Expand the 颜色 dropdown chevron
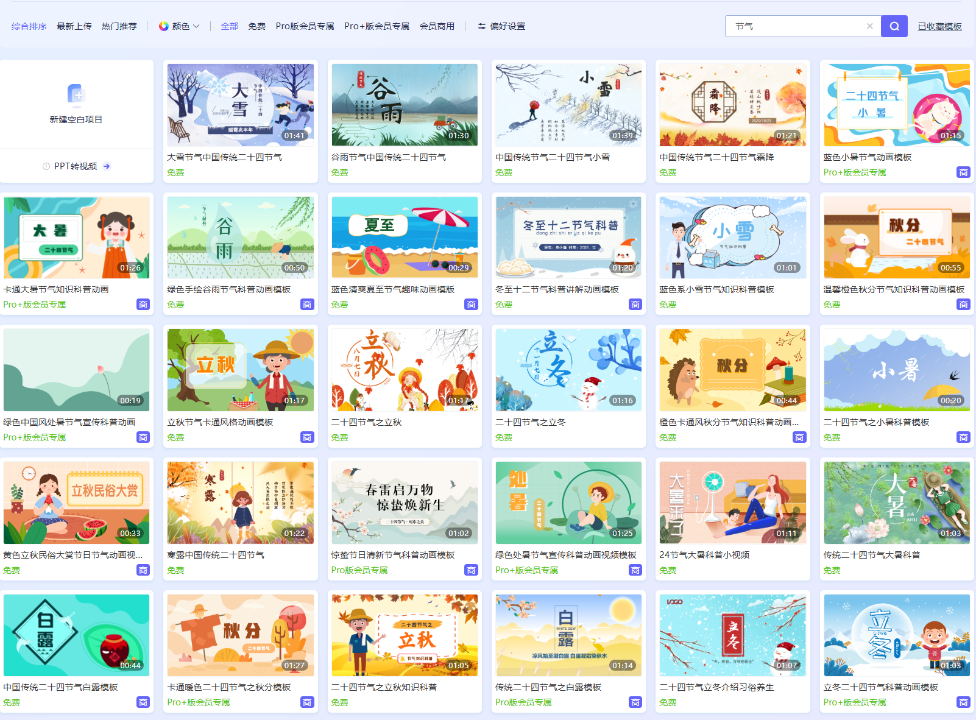The height and width of the screenshot is (720, 976). [x=196, y=26]
